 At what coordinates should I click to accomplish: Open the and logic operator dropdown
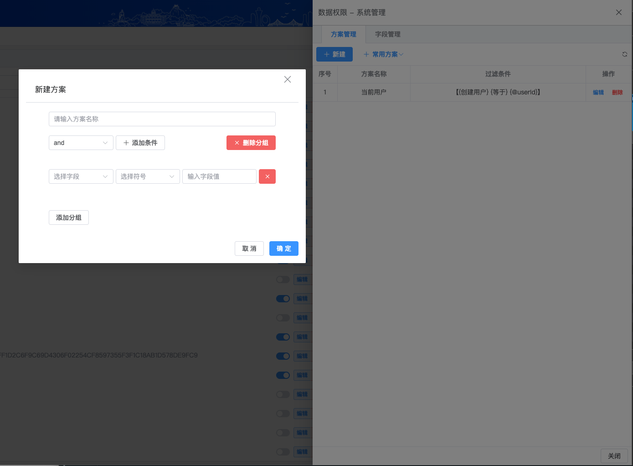(81, 143)
